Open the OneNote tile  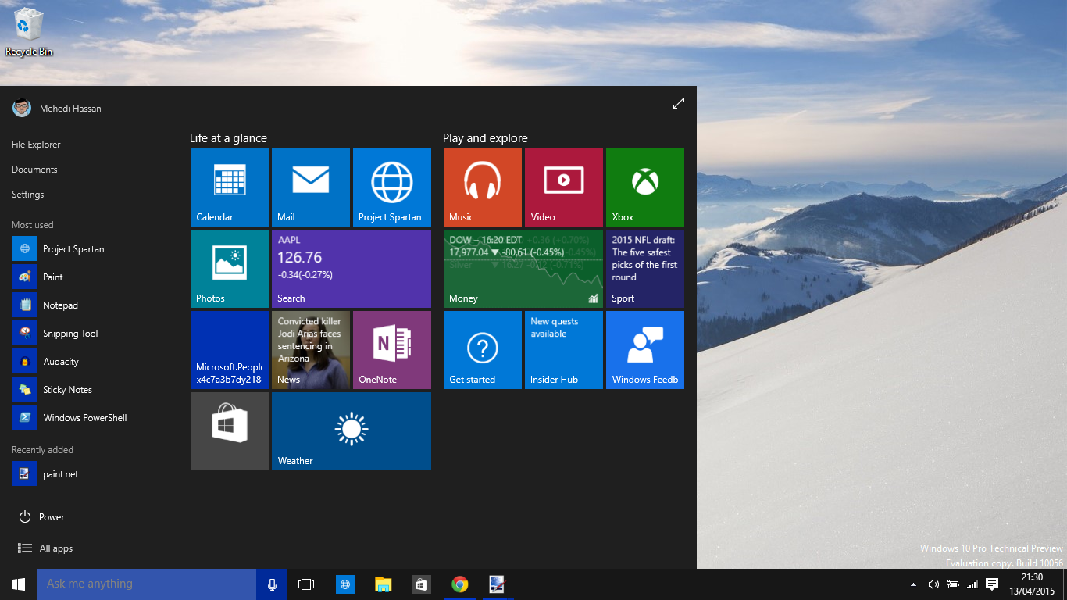coord(392,350)
